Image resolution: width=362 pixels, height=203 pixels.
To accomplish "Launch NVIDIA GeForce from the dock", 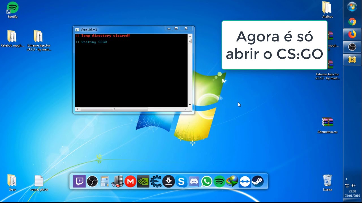I will [143, 181].
